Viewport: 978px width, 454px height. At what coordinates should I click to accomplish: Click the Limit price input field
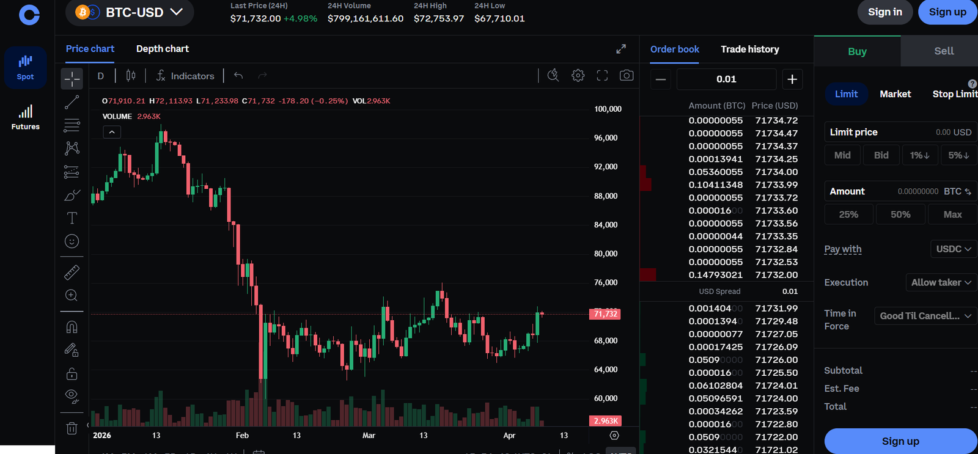[900, 132]
